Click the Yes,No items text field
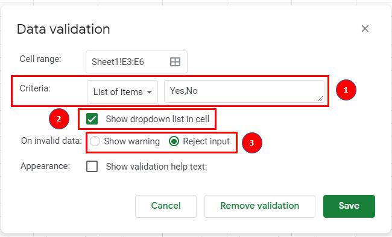 [x=244, y=91]
